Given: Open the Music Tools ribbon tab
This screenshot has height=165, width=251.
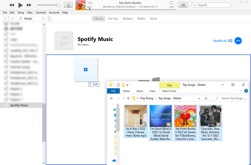Looking at the screenshot, I should [169, 91].
